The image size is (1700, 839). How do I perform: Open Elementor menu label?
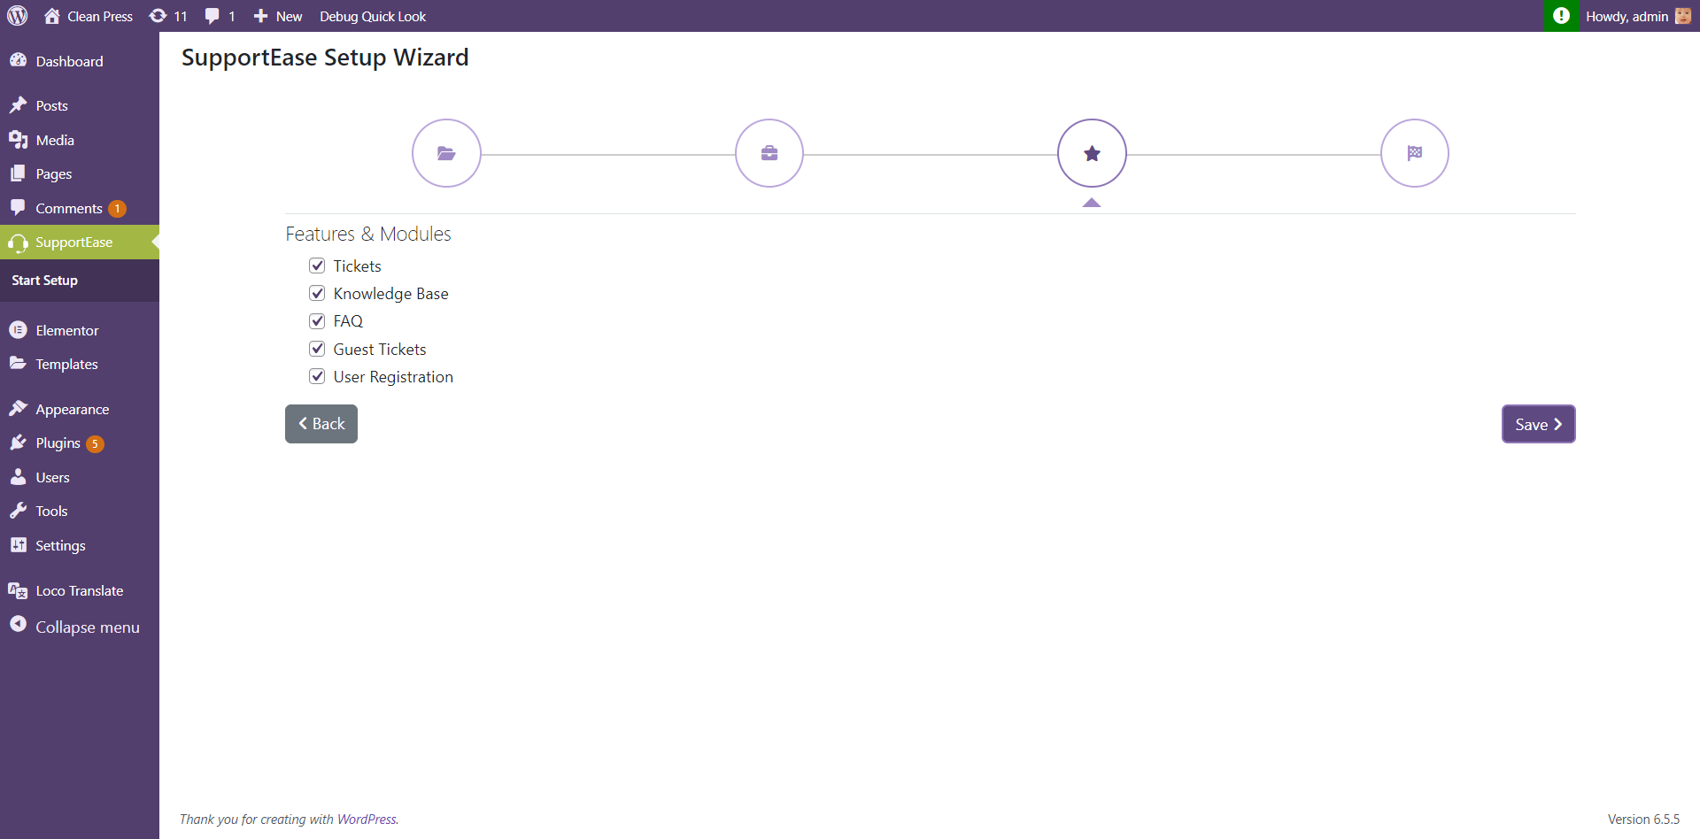coord(67,330)
